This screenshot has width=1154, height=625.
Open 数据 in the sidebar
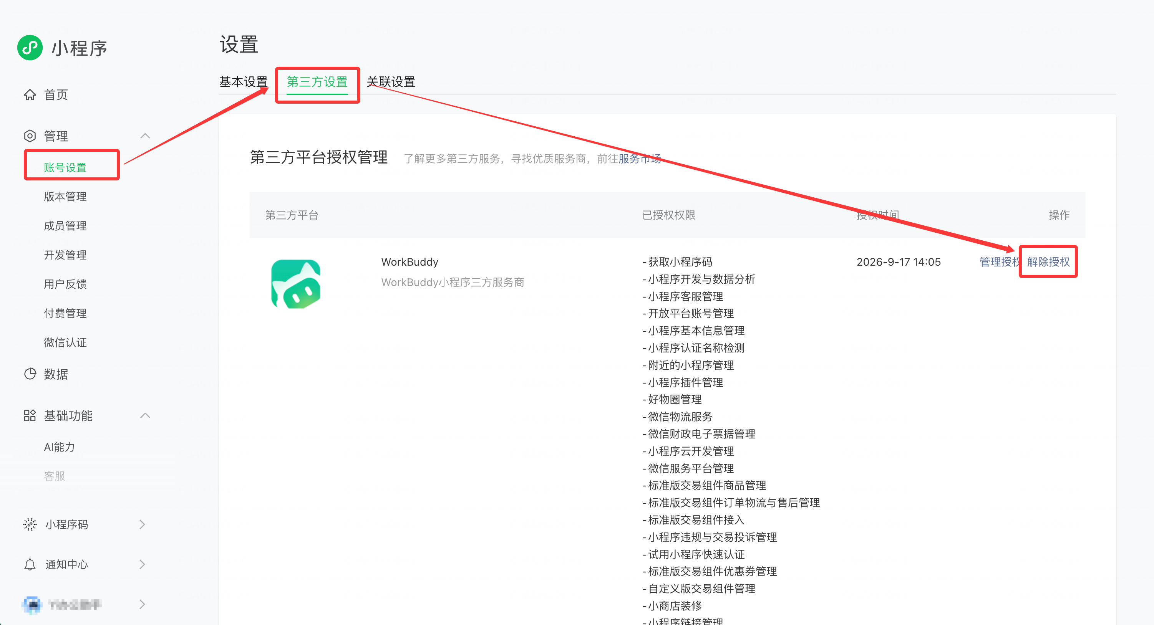[56, 374]
